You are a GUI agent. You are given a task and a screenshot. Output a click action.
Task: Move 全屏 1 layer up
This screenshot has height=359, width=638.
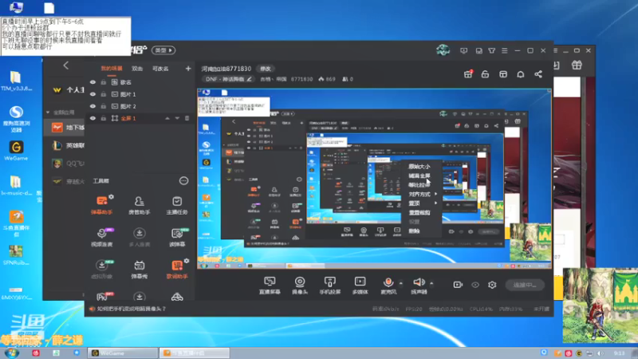point(167,118)
